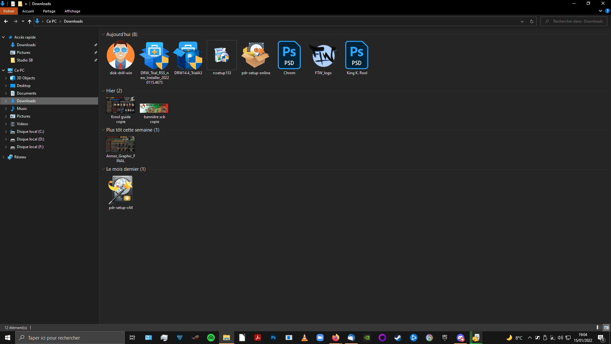Viewport: 611px width, 344px height.
Task: Open the disk-drill-win installer file
Action: [x=121, y=56]
